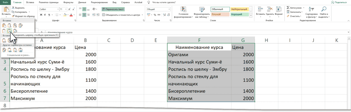This screenshot has width=351, height=112.
Task: Open the Calibri font name dropdown
Action: pyautogui.click(x=58, y=9)
